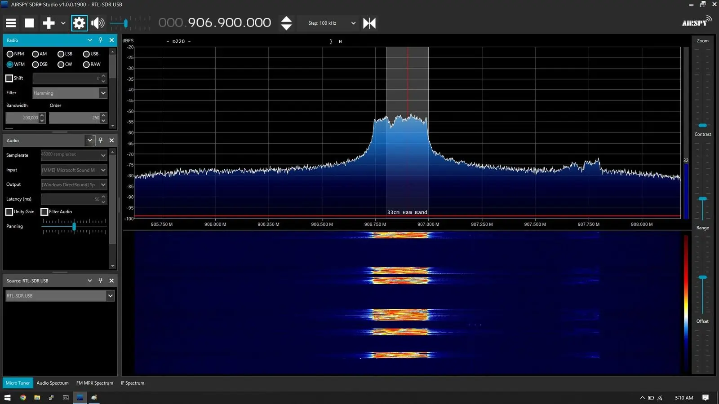
Task: Click the frequency up/down tuning arrows
Action: click(x=286, y=23)
